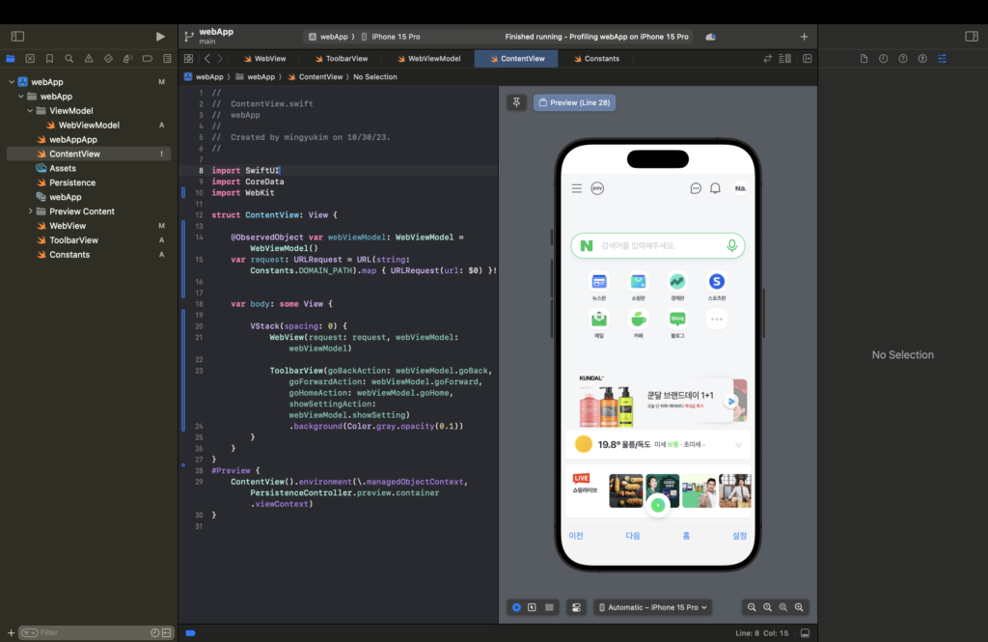Open preview variants grid button

click(x=549, y=607)
